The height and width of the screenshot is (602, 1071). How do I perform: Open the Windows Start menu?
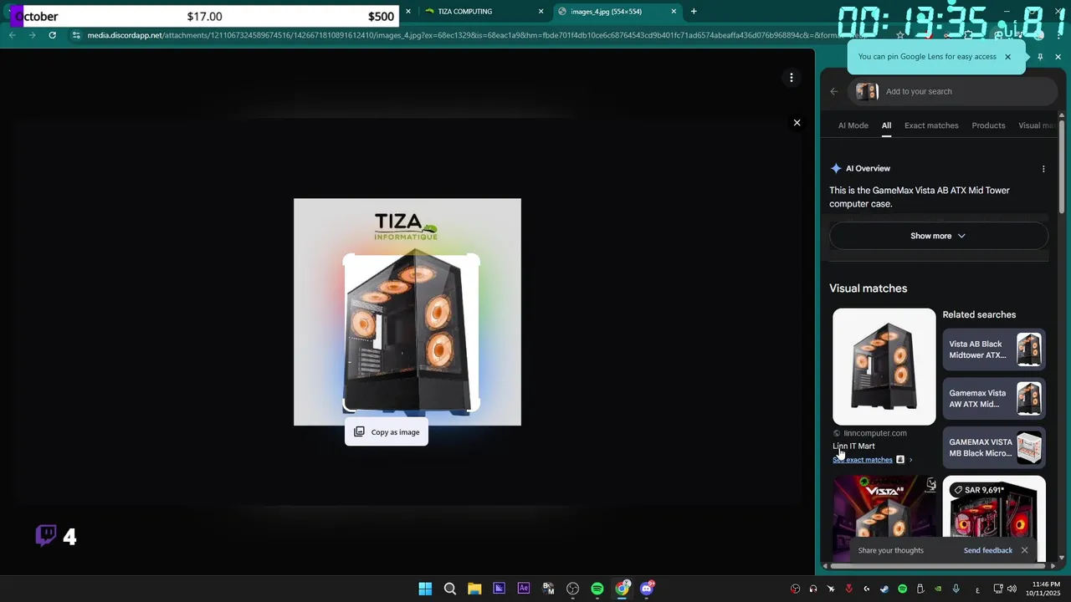pos(425,589)
